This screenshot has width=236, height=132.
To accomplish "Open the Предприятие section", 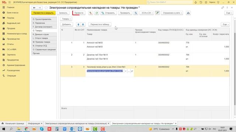I will tap(13, 60).
